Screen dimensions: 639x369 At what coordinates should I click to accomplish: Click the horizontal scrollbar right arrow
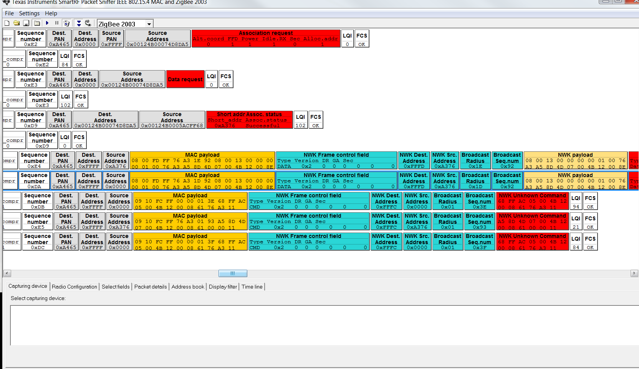(x=634, y=273)
